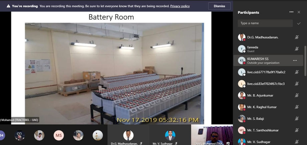307x145 pixels.
Task: Select Dr.G. Madhusudanan's video tile
Action: pos(128,135)
